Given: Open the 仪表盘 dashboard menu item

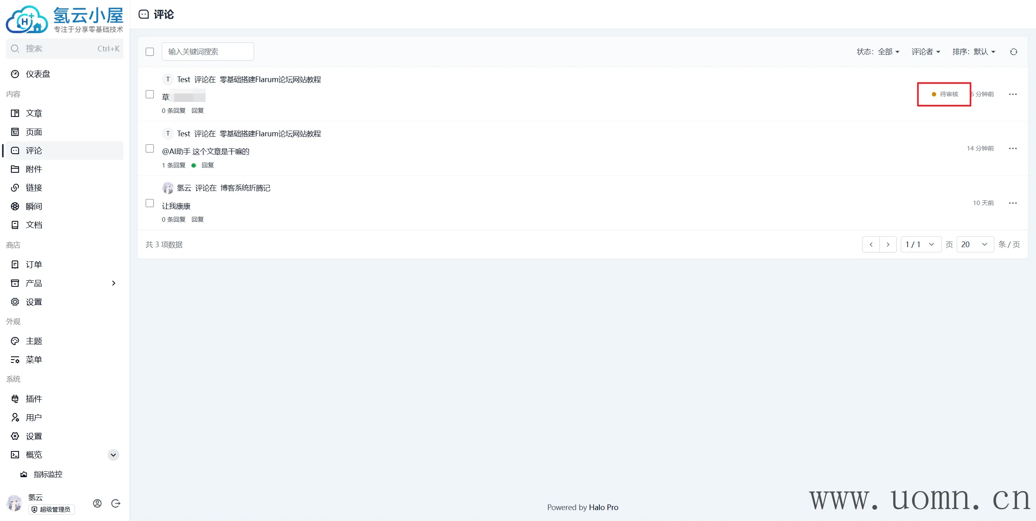Looking at the screenshot, I should click(x=38, y=74).
